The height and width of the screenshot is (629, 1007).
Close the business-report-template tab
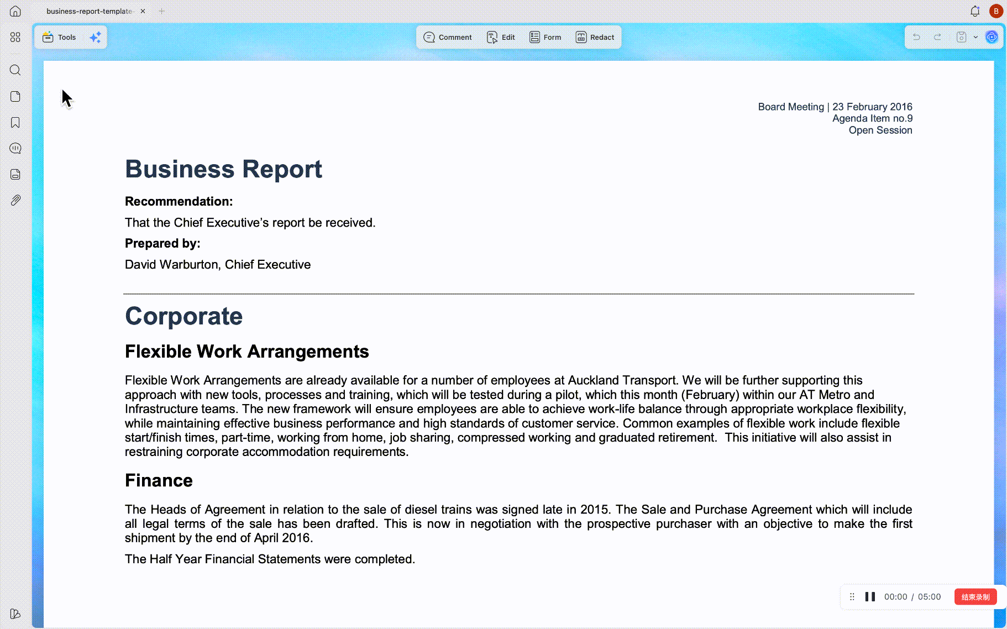pyautogui.click(x=143, y=11)
